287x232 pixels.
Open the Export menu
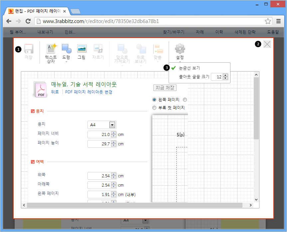45,32
